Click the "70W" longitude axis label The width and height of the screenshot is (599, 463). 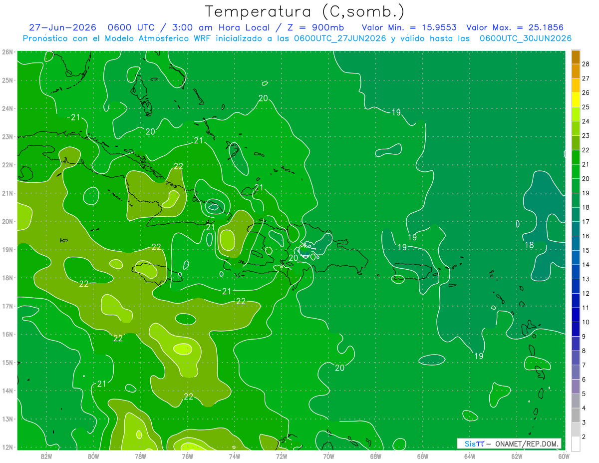coord(328,456)
